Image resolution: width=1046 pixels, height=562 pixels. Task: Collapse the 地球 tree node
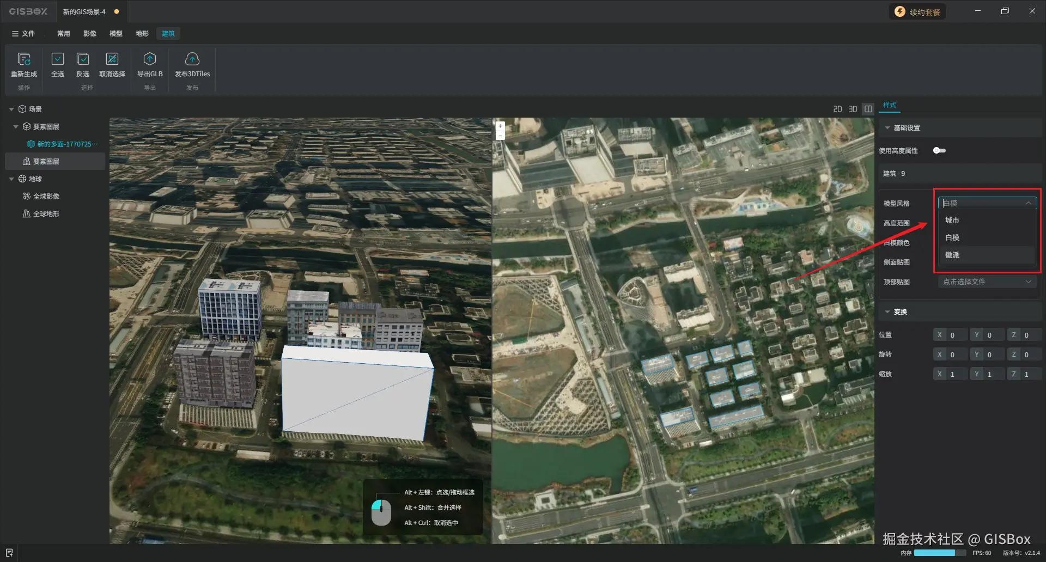[11, 179]
